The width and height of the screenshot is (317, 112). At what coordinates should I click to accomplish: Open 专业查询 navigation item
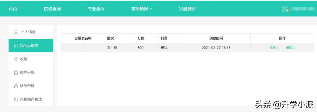pos(96,9)
